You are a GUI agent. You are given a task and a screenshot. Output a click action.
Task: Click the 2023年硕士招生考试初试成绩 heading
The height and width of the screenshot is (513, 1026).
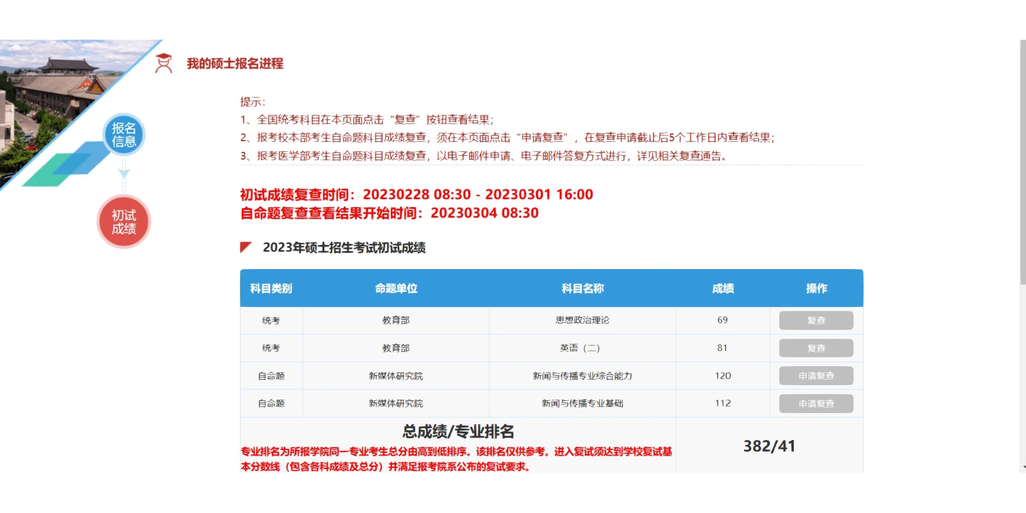coord(344,247)
